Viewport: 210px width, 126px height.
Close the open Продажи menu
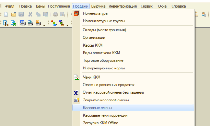pos(81,6)
